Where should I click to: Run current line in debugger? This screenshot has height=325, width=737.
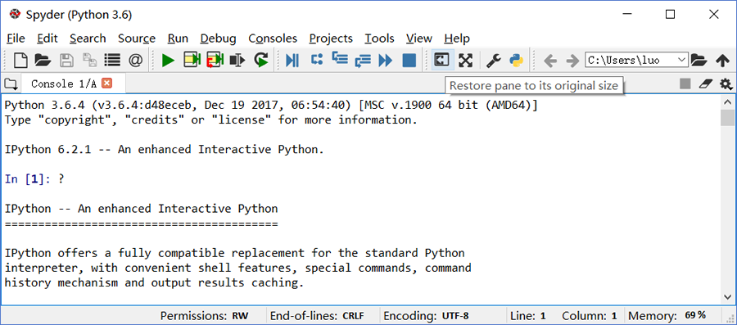click(x=317, y=60)
